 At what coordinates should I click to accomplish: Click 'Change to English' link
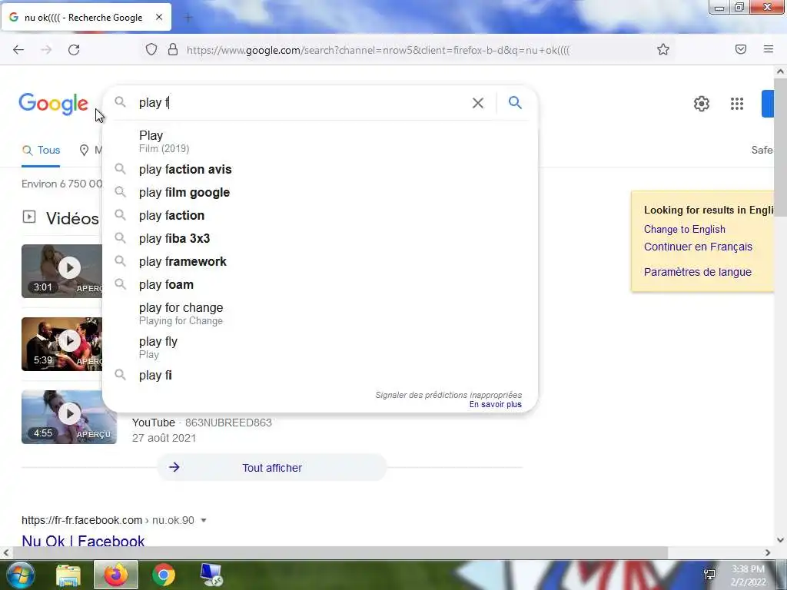tap(684, 229)
